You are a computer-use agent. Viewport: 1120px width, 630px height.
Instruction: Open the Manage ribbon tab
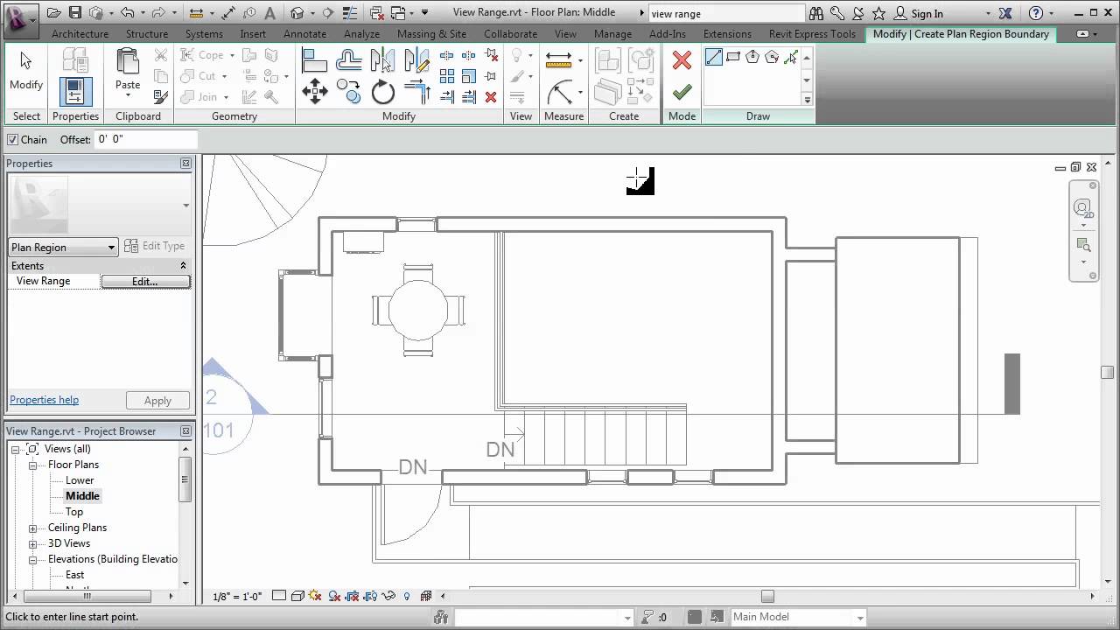612,34
